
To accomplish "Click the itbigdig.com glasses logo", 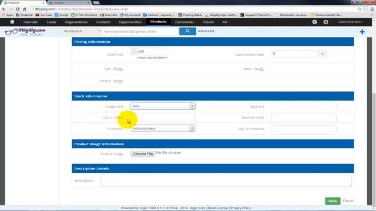I will point(25,32).
